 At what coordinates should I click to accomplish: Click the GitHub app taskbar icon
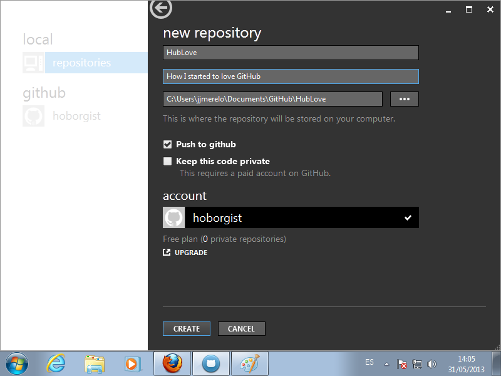[211, 363]
